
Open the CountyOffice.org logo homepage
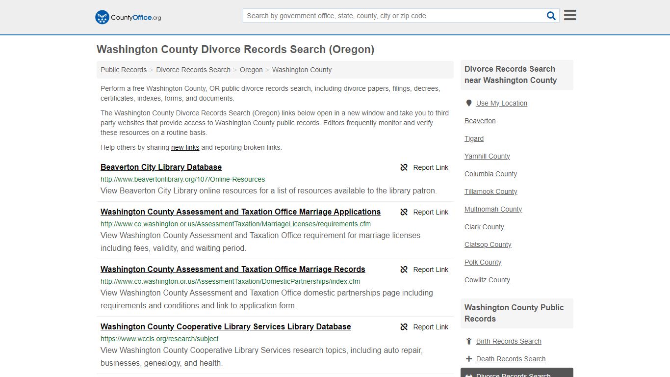click(128, 17)
